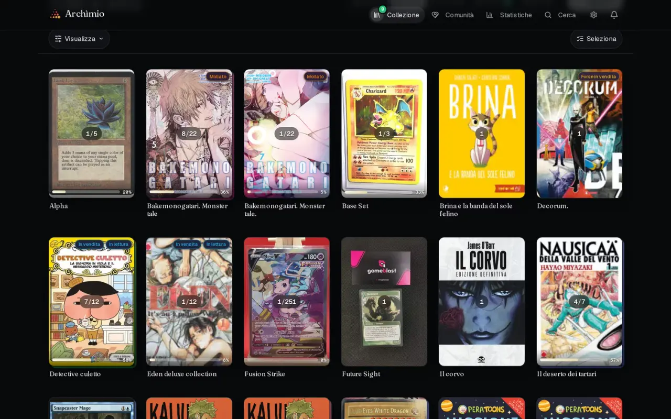Click the "36%" progress label
This screenshot has height=419, width=671.
(x=224, y=192)
